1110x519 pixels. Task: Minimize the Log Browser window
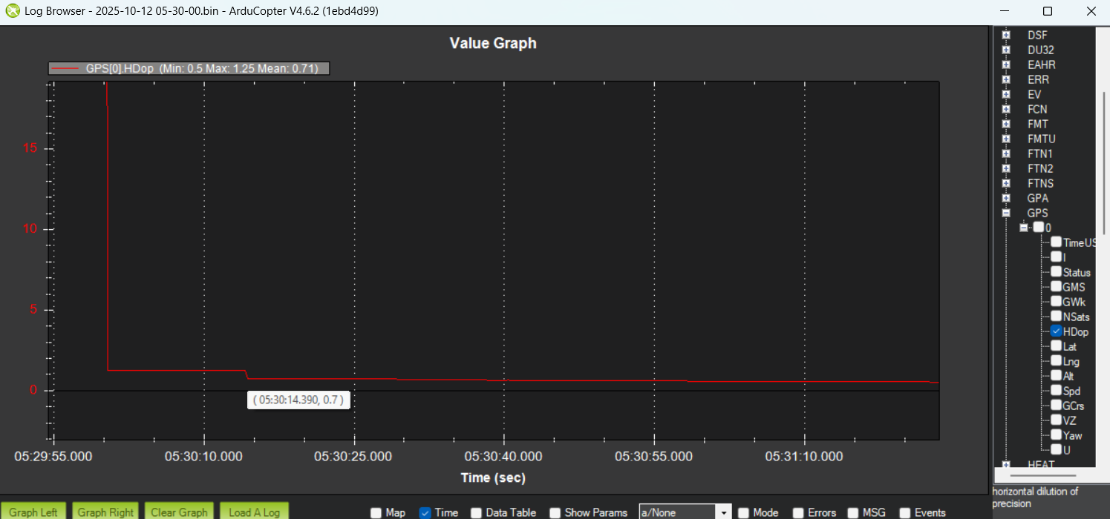tap(1005, 11)
